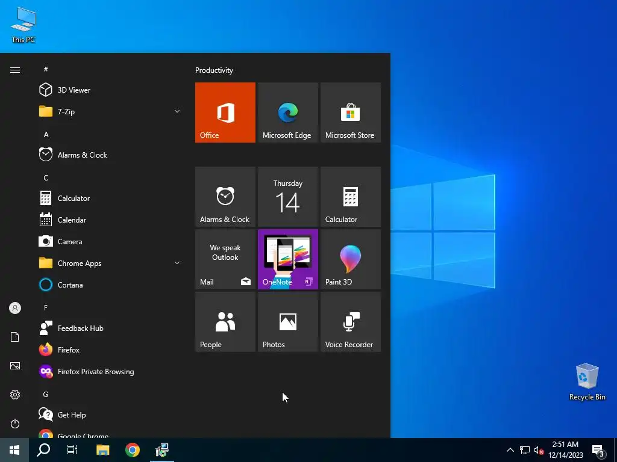Open 3D Viewer from the app list

tap(110, 90)
